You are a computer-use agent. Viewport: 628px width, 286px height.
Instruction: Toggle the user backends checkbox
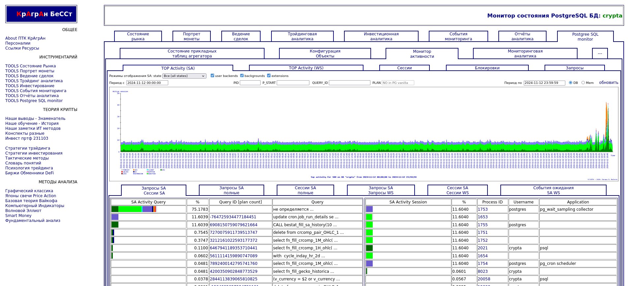click(x=212, y=76)
